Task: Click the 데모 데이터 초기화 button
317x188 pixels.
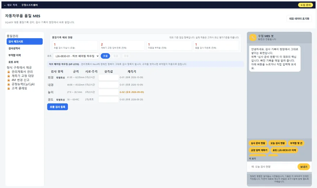Action: [x=299, y=19]
